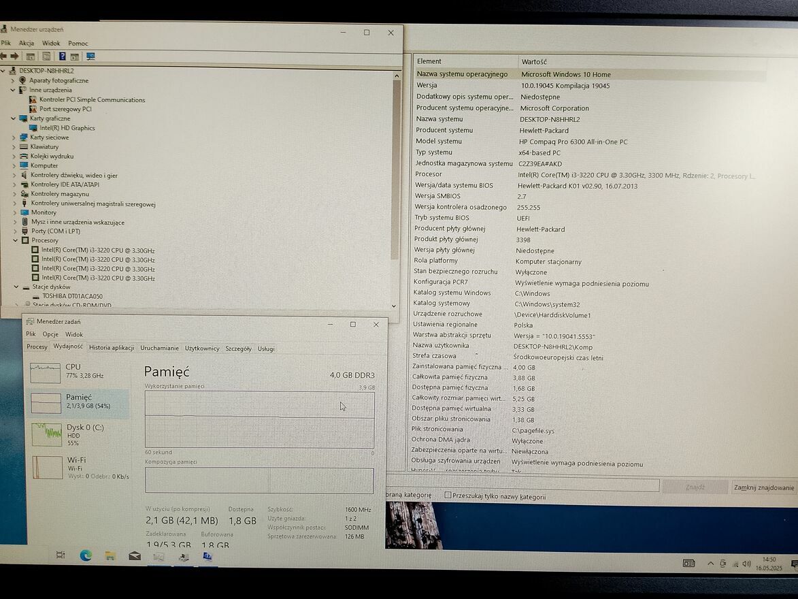Viewport: 798px width, 599px height.
Task: Open Microsoft Edge from the taskbar
Action: pos(86,555)
